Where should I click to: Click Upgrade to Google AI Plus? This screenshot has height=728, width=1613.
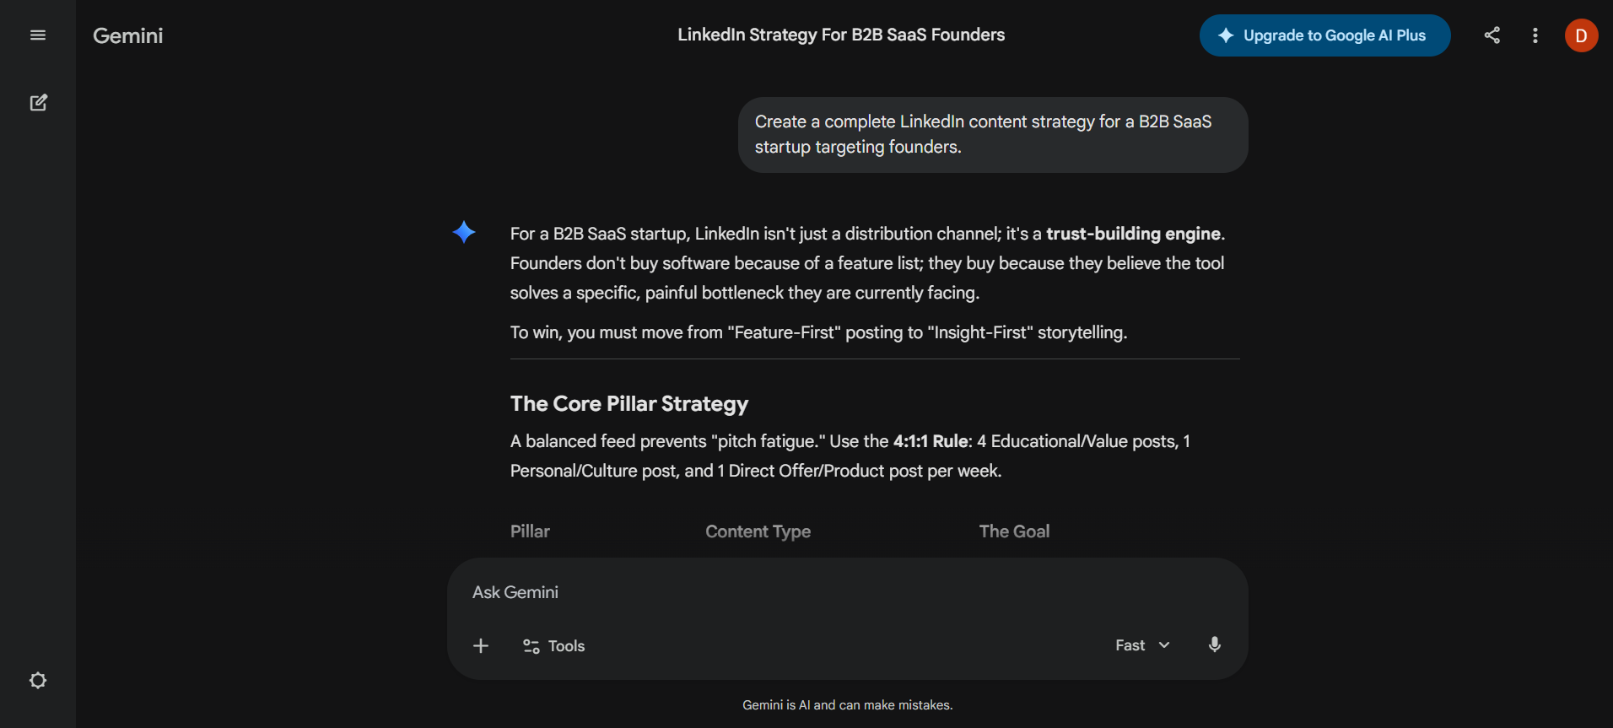[1324, 35]
